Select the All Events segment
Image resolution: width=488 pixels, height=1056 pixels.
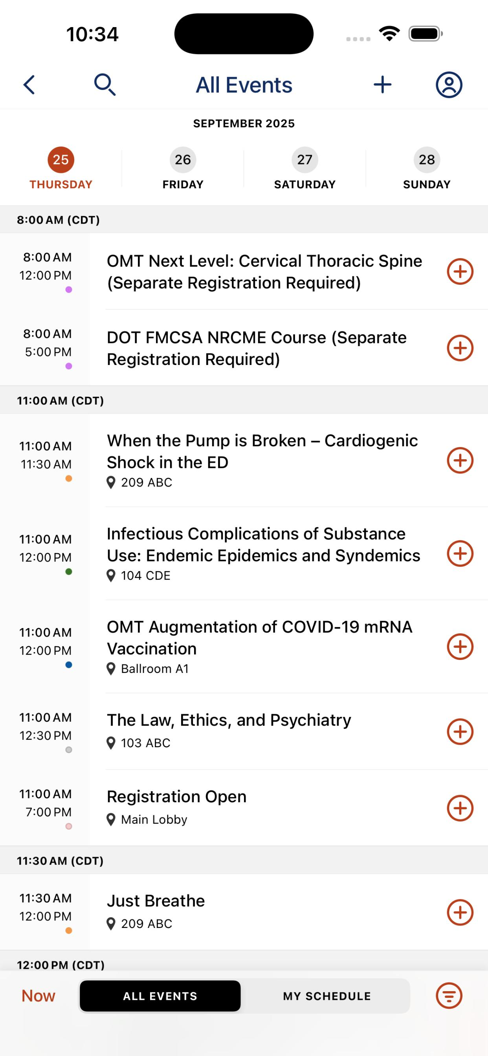click(160, 996)
